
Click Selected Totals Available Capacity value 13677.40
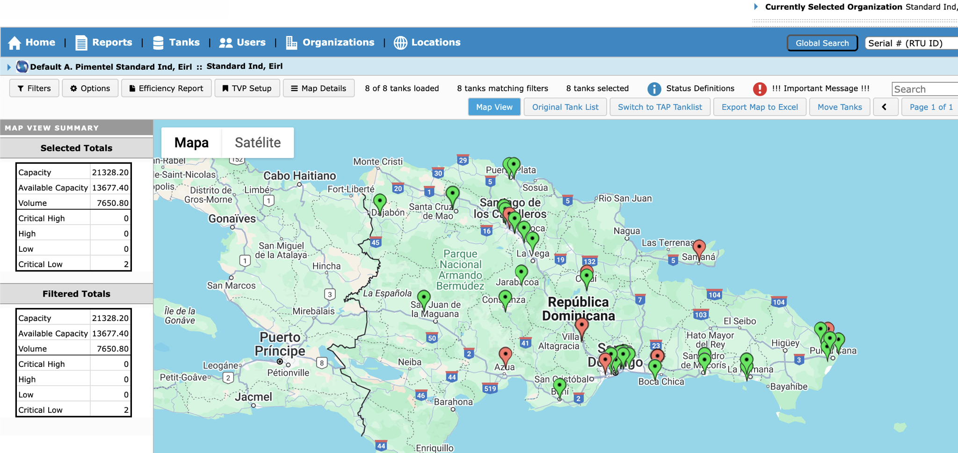coord(110,188)
